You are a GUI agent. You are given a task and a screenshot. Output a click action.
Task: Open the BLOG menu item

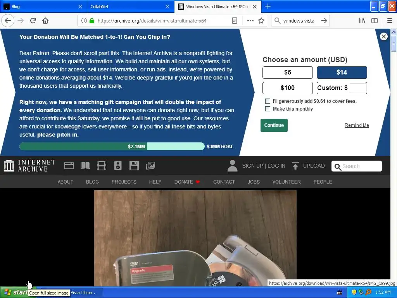click(x=92, y=182)
